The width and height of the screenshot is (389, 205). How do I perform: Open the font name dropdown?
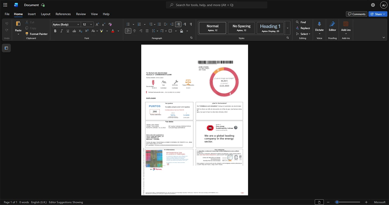click(x=78, y=24)
